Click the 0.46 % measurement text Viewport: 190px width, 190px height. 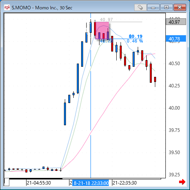(x=135, y=41)
